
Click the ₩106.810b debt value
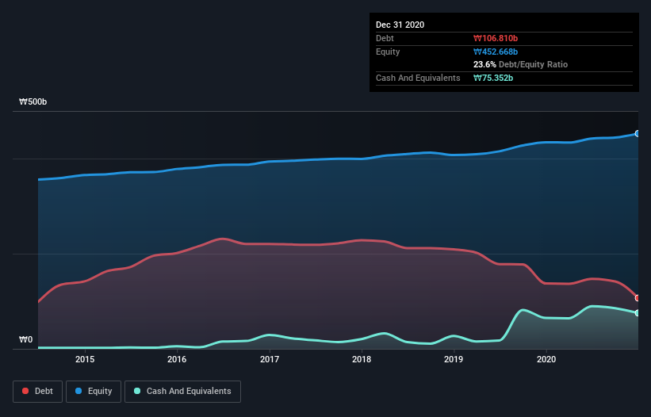[496, 38]
